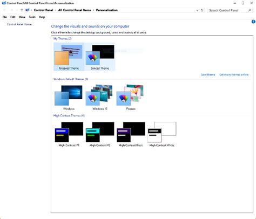The width and height of the screenshot is (256, 219).
Task: Choose High Contrast #1 theme
Action: point(69,134)
